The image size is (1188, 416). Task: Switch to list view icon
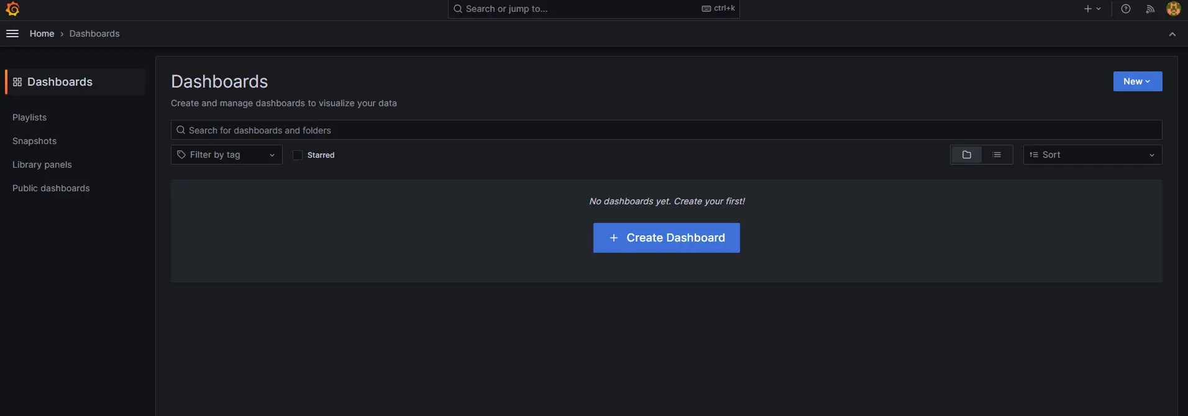(x=997, y=155)
